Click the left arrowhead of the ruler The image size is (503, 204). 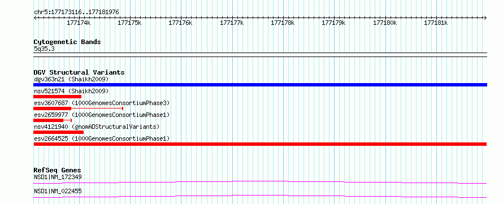(x=35, y=18)
